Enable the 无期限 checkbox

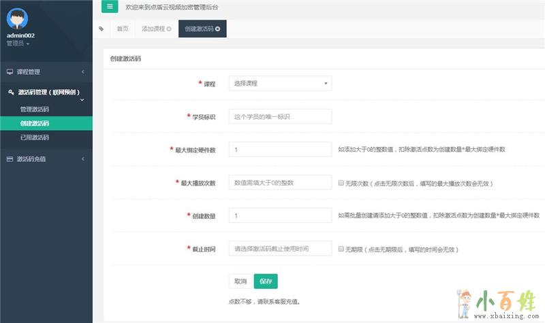click(x=341, y=249)
